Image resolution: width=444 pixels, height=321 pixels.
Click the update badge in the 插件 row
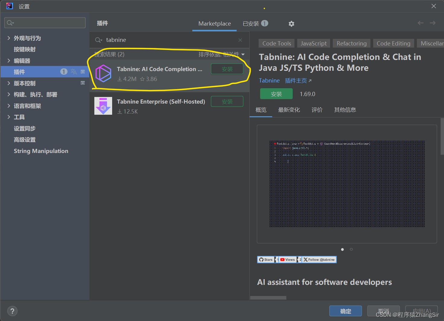[x=64, y=72]
